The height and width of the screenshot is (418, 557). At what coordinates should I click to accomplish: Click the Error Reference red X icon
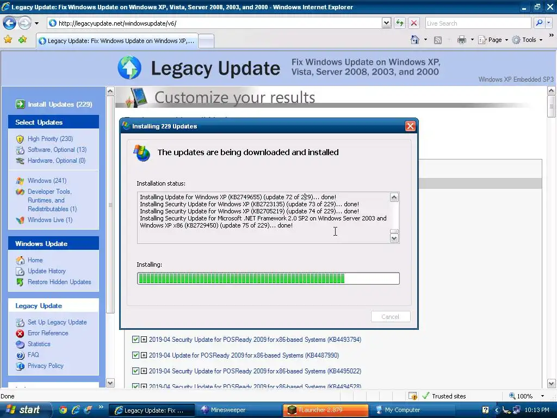(20, 334)
